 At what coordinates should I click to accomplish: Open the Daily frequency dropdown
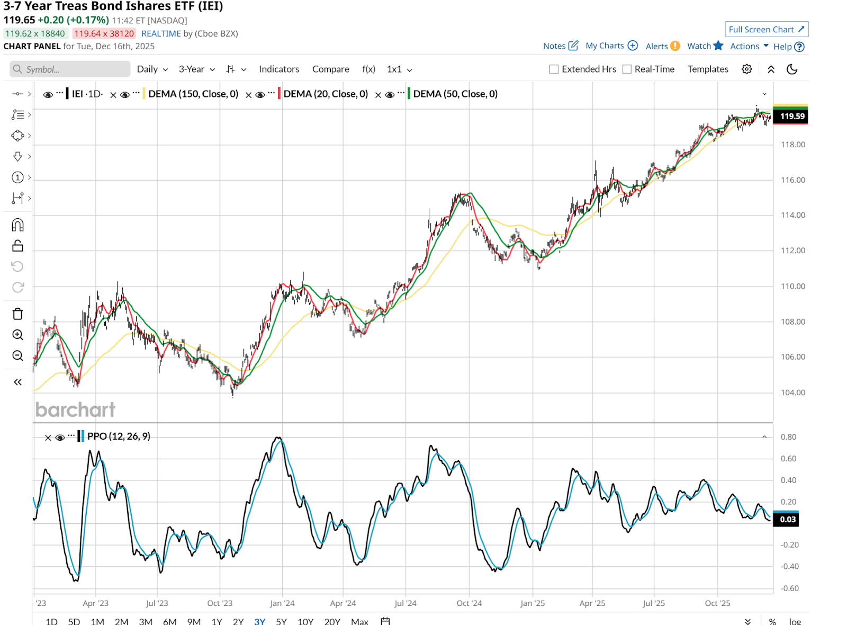(152, 69)
